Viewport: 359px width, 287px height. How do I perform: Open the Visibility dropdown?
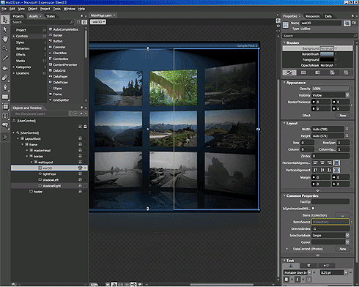[347, 95]
